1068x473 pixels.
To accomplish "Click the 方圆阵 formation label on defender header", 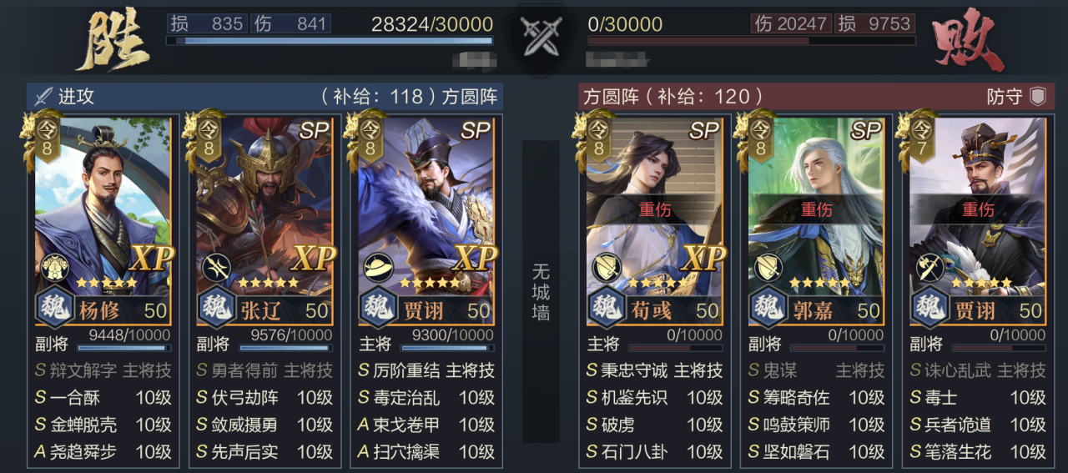I will tap(612, 96).
